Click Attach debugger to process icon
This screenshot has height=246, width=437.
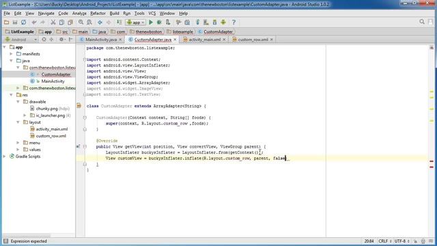[168, 23]
